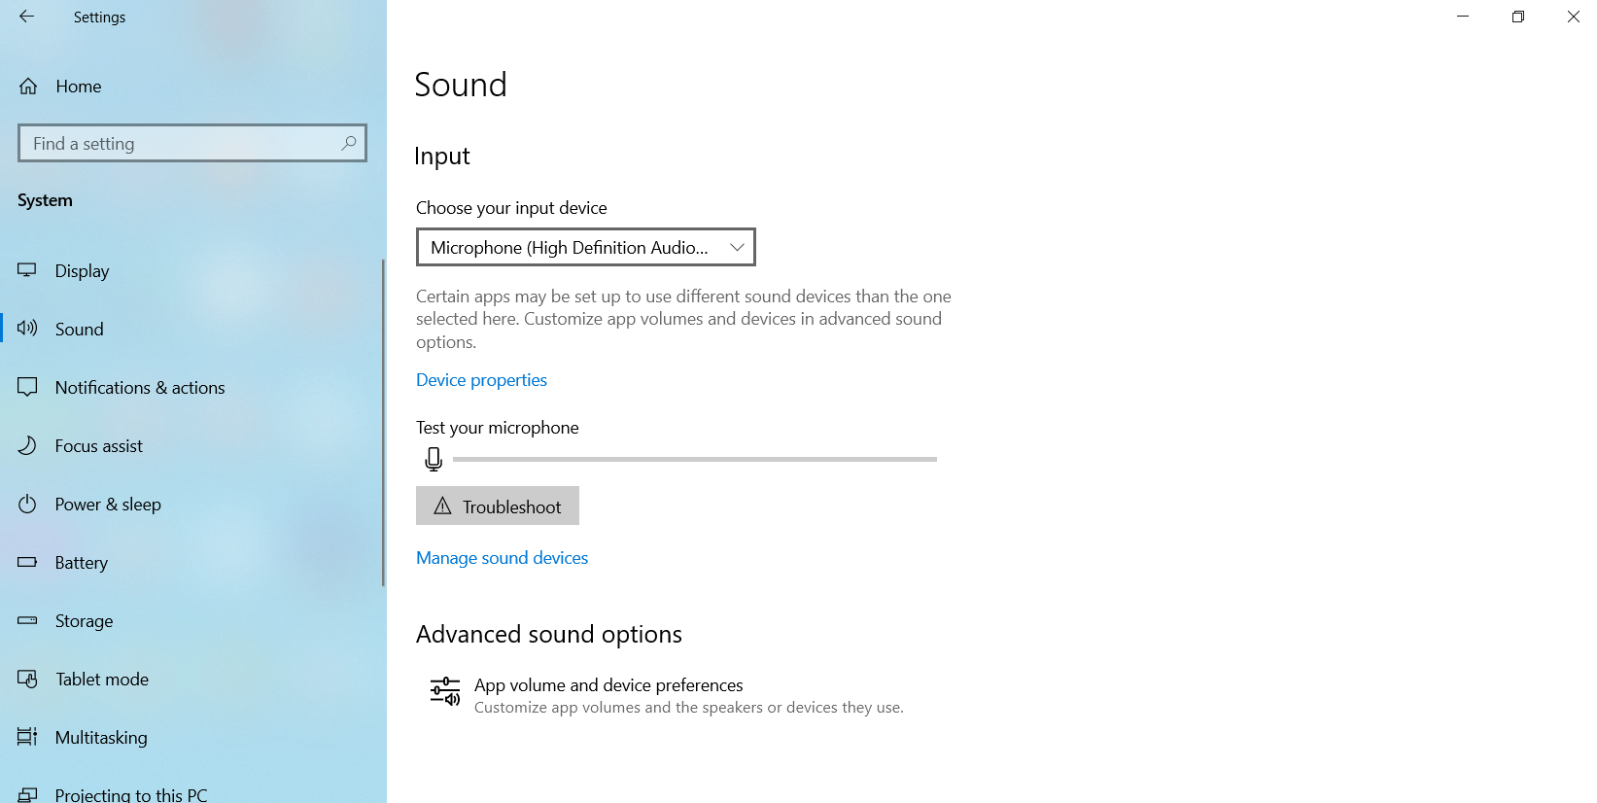Click the back arrow in Settings
Viewport: 1597px width, 803px height.
pyautogui.click(x=26, y=17)
